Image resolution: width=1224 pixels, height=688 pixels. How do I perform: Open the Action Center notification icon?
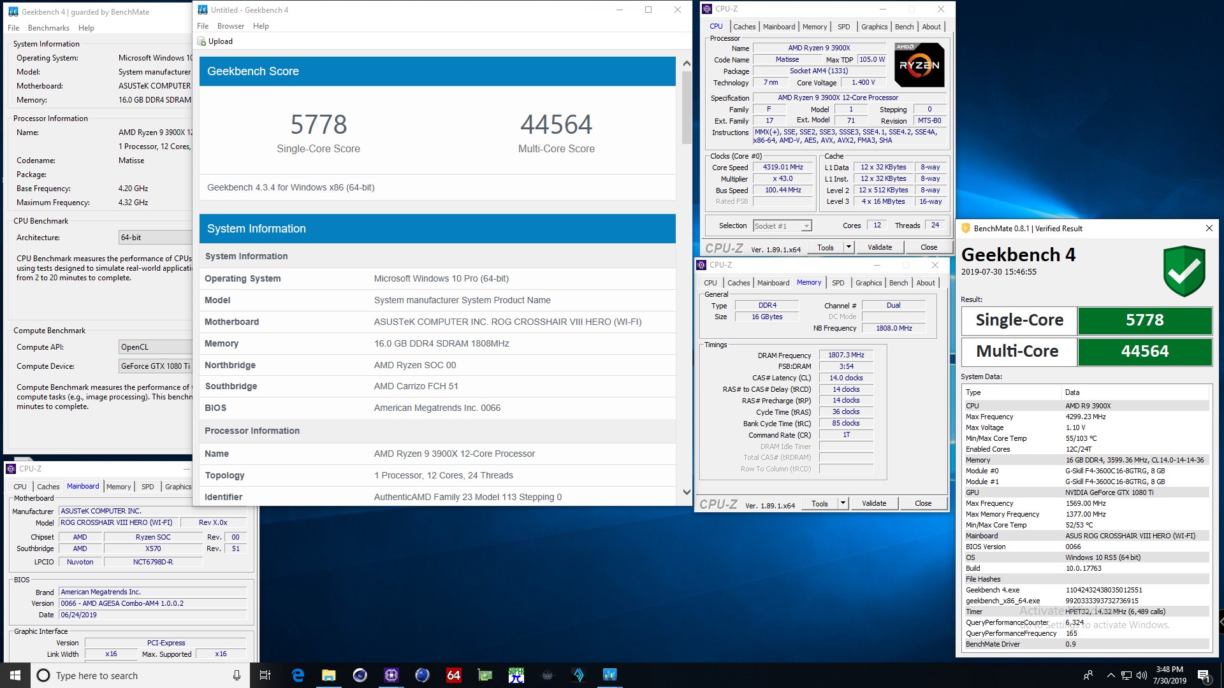pyautogui.click(x=1204, y=675)
